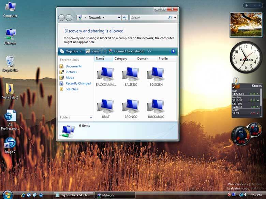The height and width of the screenshot is (199, 266).
Task: Select the Network desktop icon
Action: pyautogui.click(x=10, y=37)
